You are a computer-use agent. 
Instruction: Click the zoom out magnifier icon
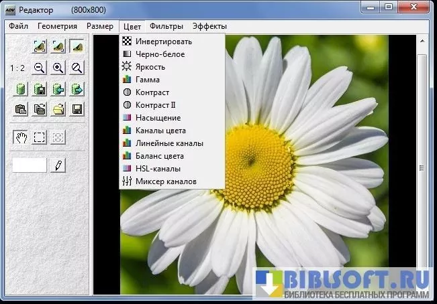pos(40,68)
